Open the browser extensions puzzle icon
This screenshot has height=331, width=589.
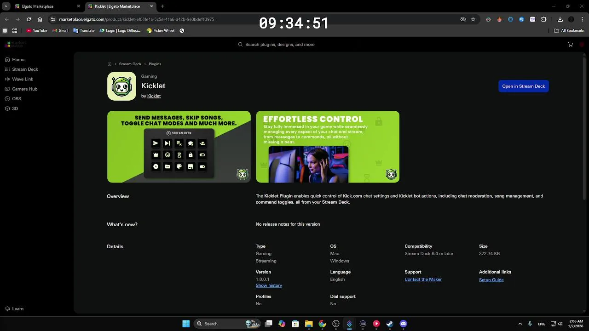click(544, 19)
